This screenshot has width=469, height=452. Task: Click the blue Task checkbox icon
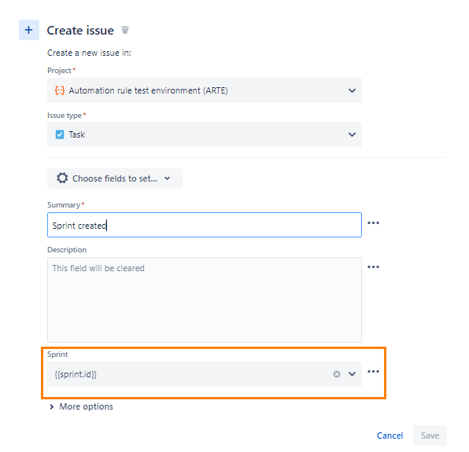(x=60, y=134)
